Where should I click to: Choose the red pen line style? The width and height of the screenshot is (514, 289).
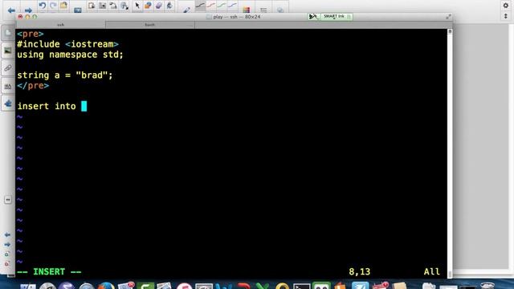[x=210, y=6]
